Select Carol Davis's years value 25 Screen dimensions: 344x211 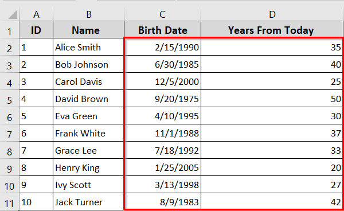point(272,81)
